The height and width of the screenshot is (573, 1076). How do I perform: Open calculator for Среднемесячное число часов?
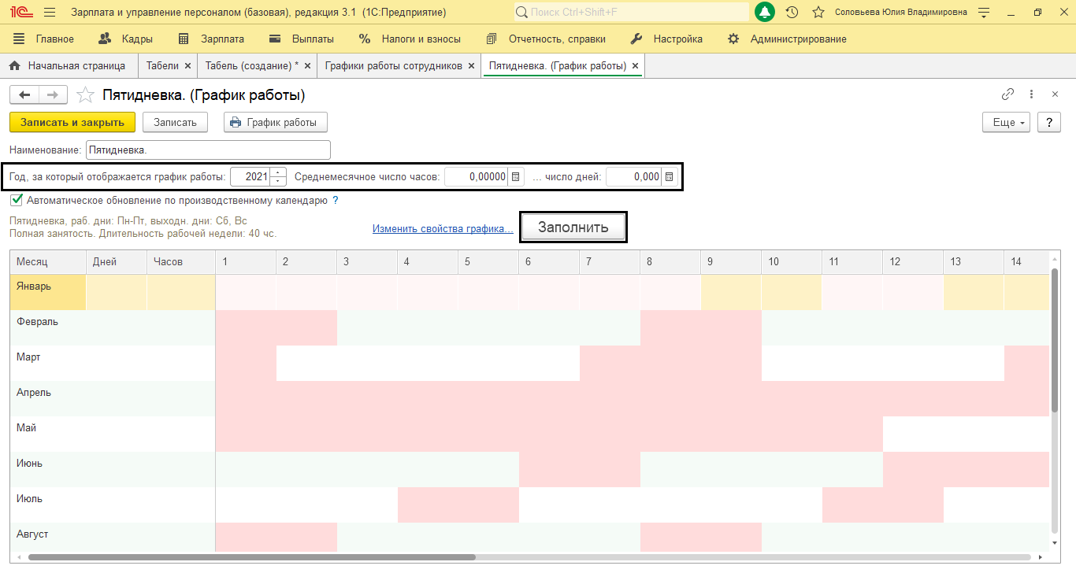point(516,177)
